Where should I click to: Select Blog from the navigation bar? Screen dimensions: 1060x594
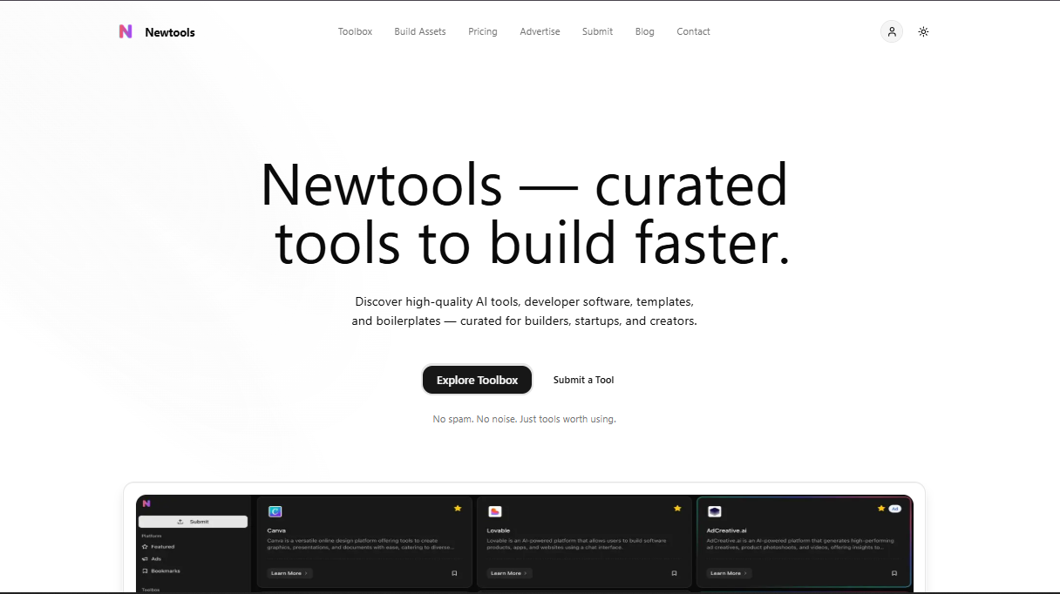click(644, 31)
